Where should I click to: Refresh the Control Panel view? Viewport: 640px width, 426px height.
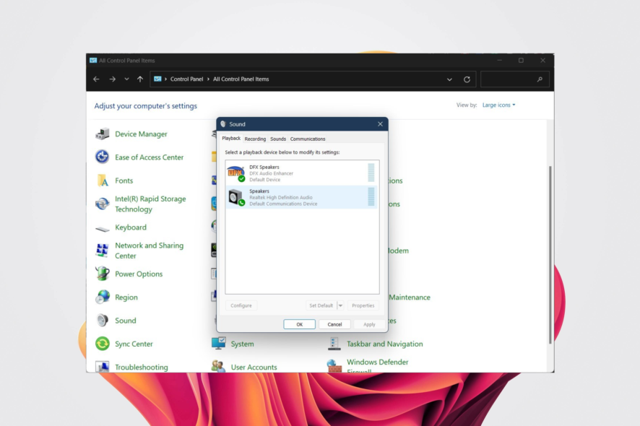tap(467, 79)
